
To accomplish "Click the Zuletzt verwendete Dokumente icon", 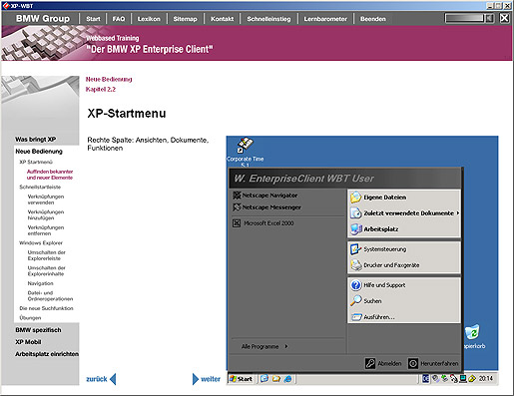I will point(355,213).
